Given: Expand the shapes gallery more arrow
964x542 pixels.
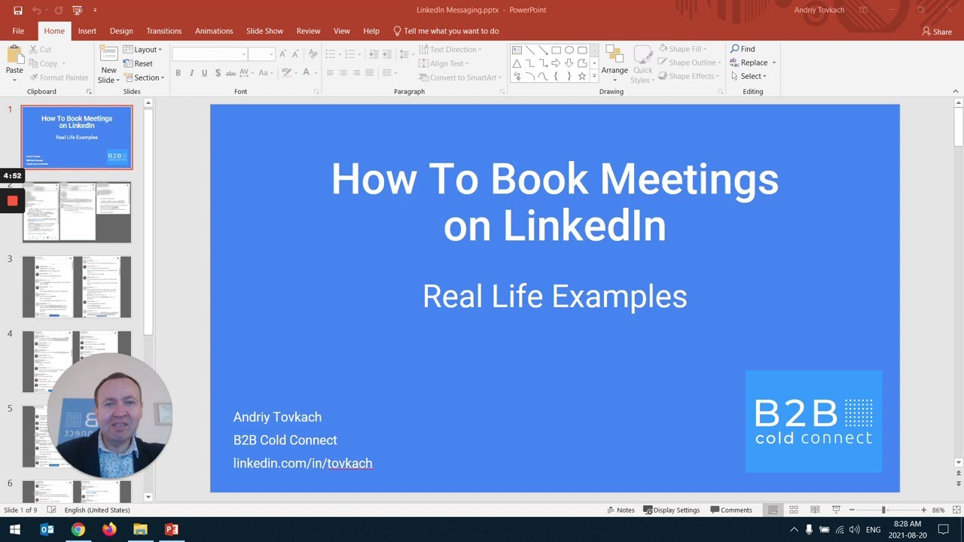Looking at the screenshot, I should coord(594,77).
